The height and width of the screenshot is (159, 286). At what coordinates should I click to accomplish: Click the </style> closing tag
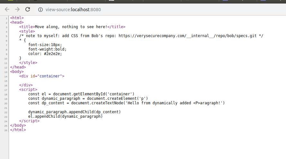point(28,63)
